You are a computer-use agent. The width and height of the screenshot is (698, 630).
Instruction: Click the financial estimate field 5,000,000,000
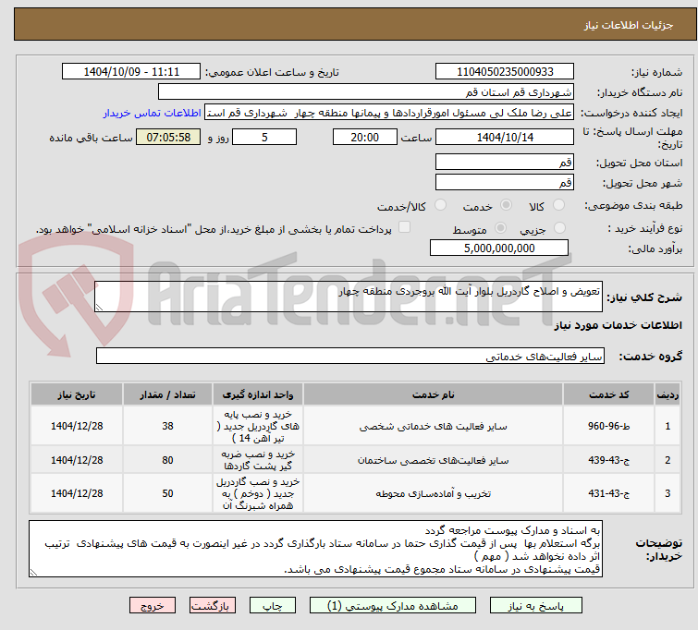pyautogui.click(x=499, y=248)
